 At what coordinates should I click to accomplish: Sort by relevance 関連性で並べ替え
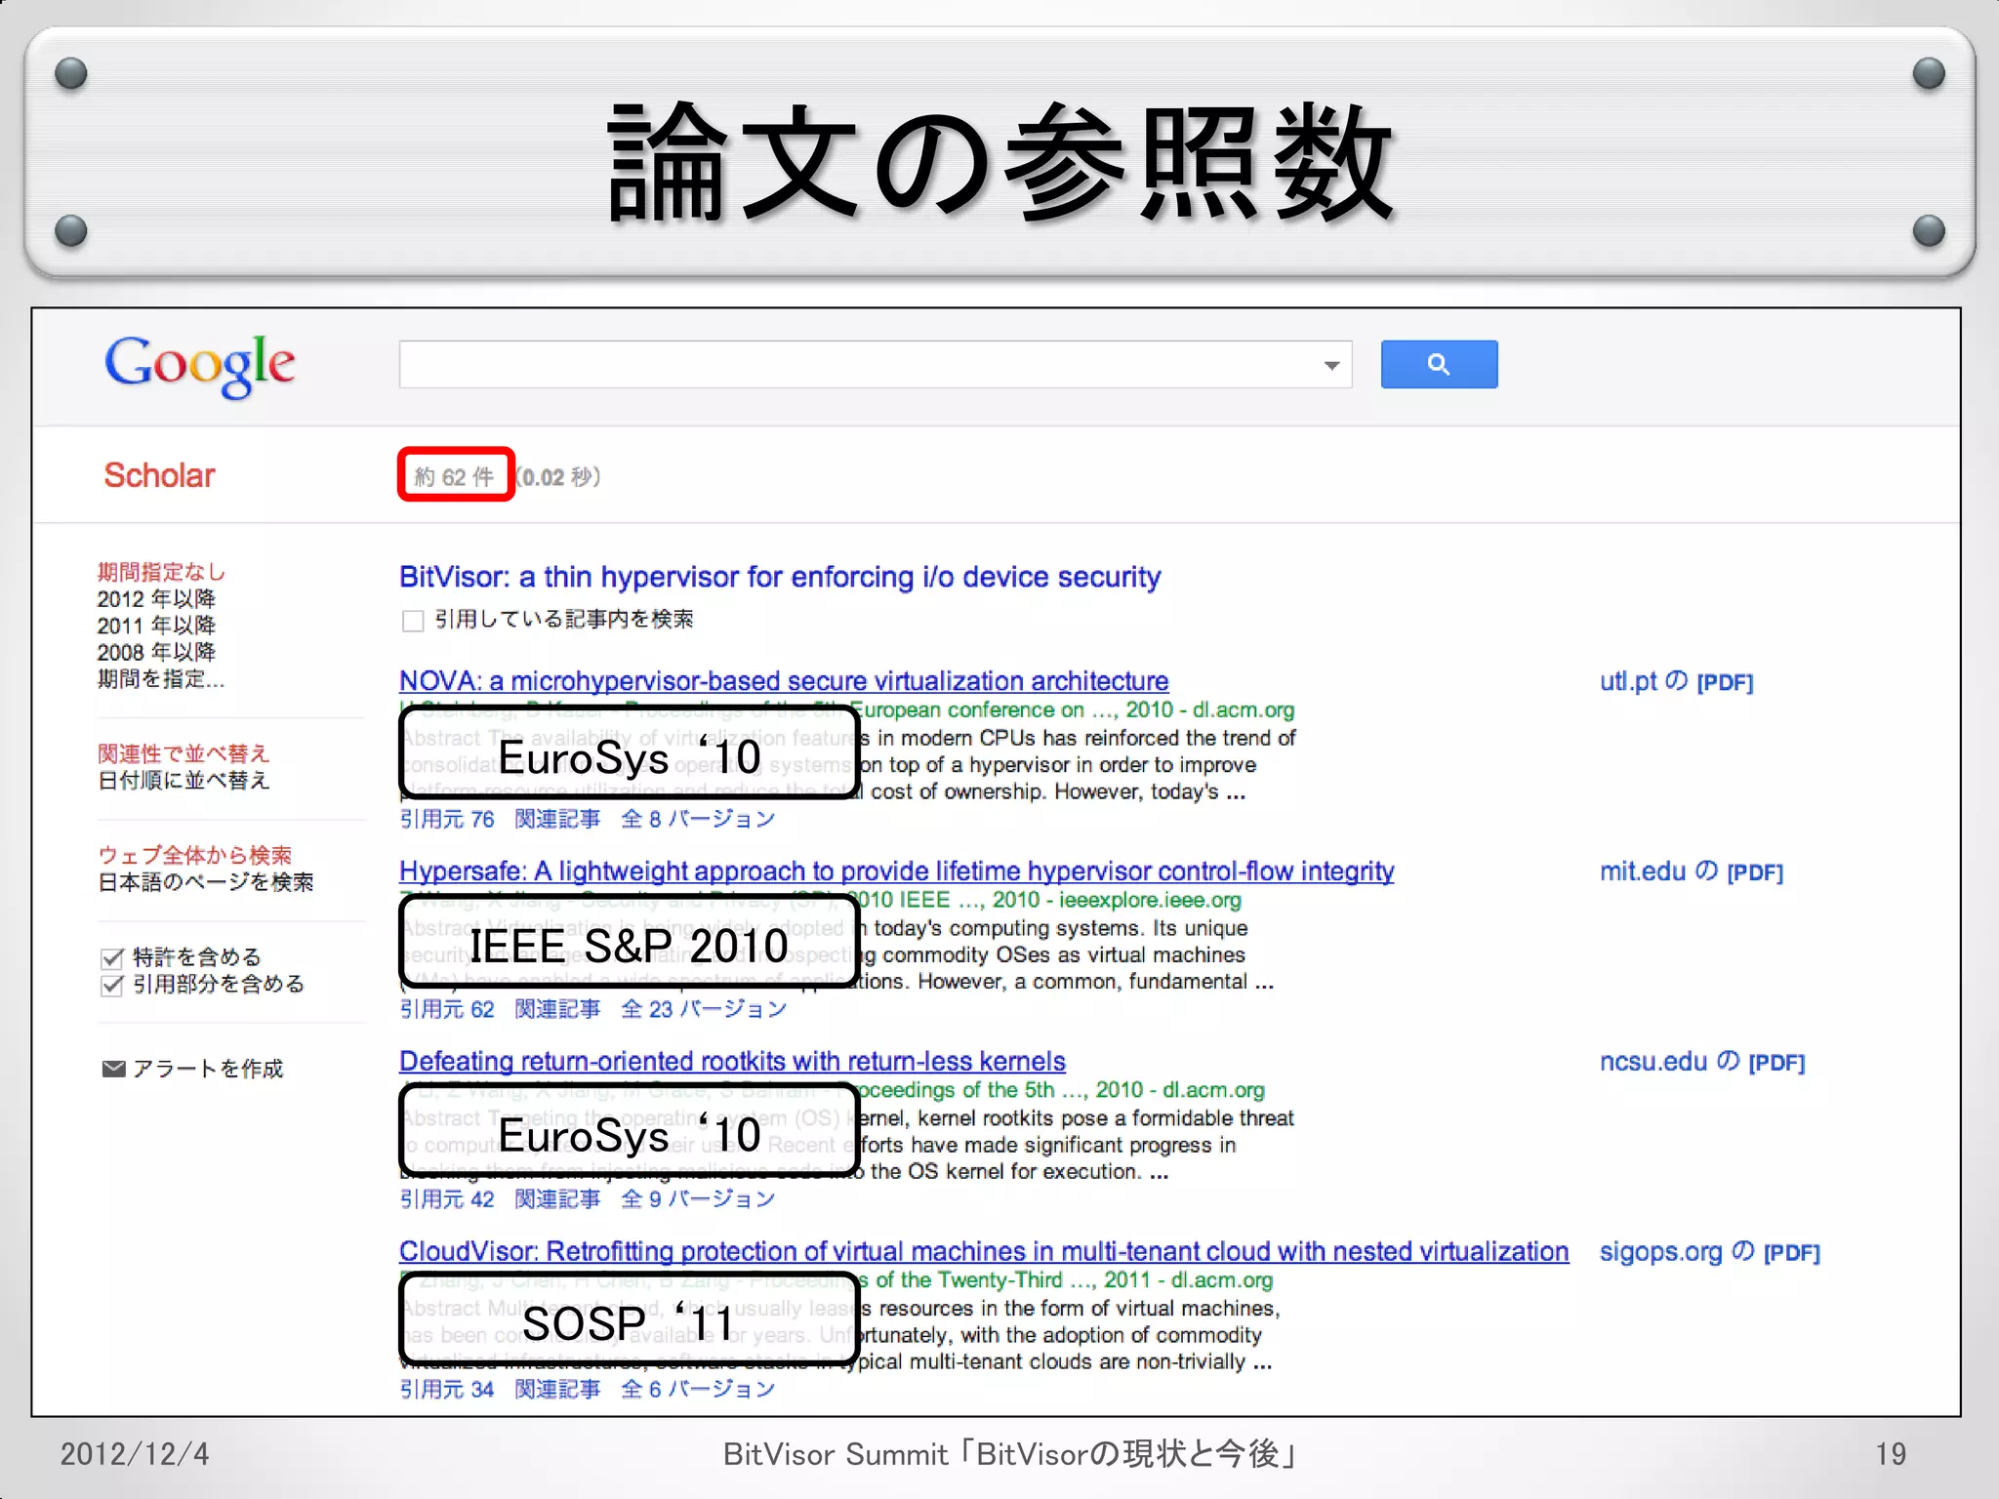(x=184, y=753)
